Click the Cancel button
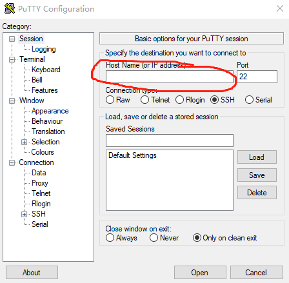 click(256, 273)
